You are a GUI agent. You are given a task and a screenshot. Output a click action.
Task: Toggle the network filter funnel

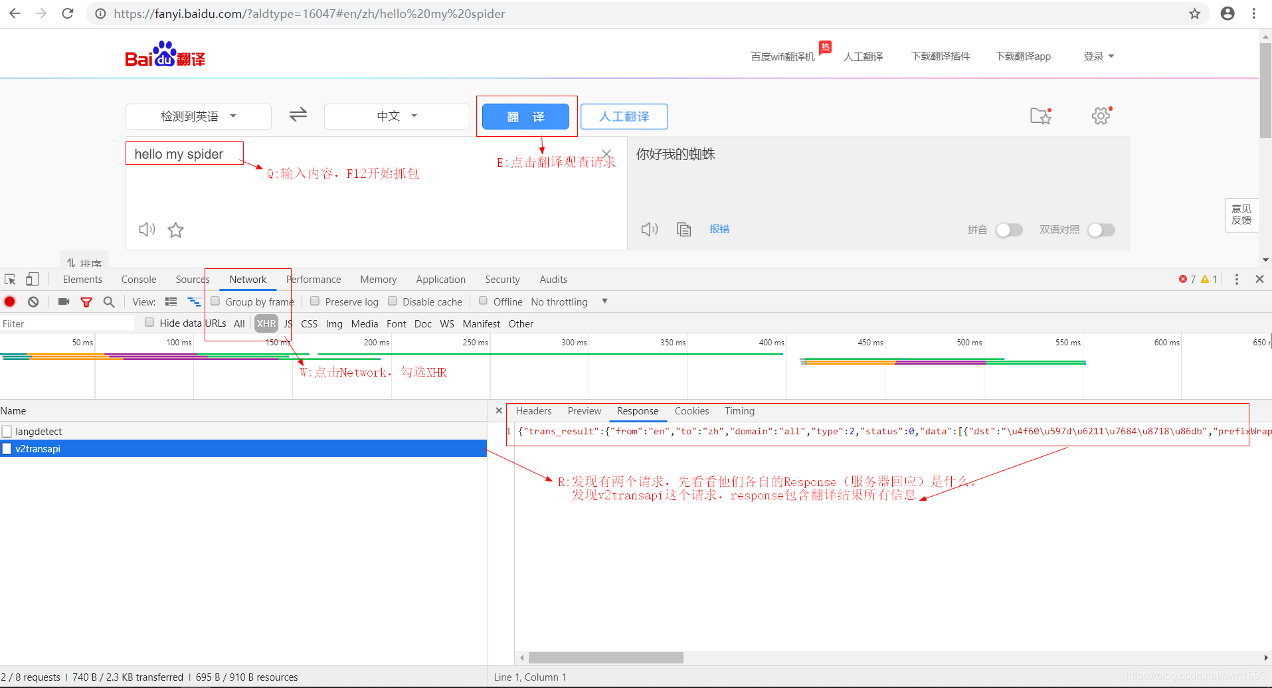tap(86, 302)
